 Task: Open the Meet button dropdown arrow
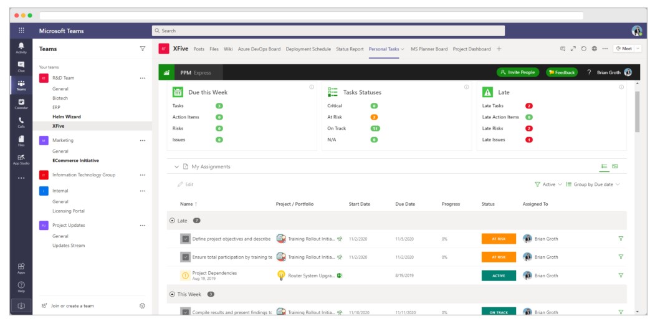[638, 49]
